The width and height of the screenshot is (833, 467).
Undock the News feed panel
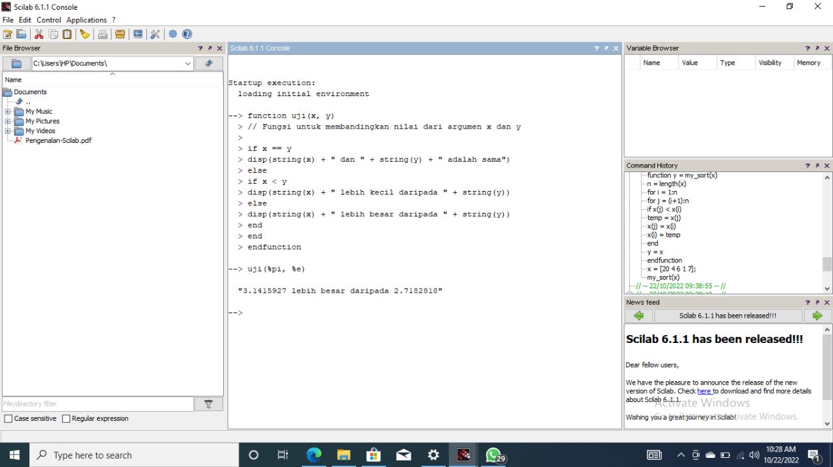point(817,303)
